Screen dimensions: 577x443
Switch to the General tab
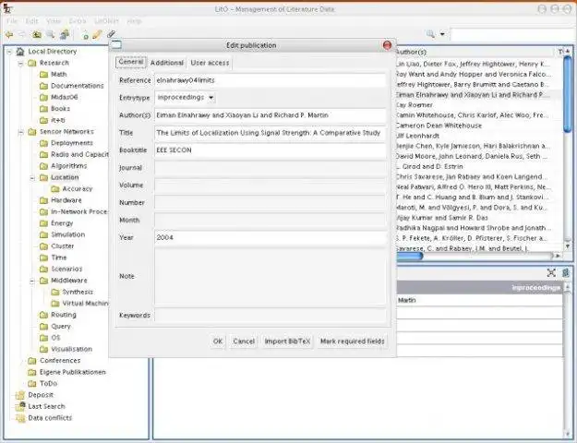click(x=131, y=62)
